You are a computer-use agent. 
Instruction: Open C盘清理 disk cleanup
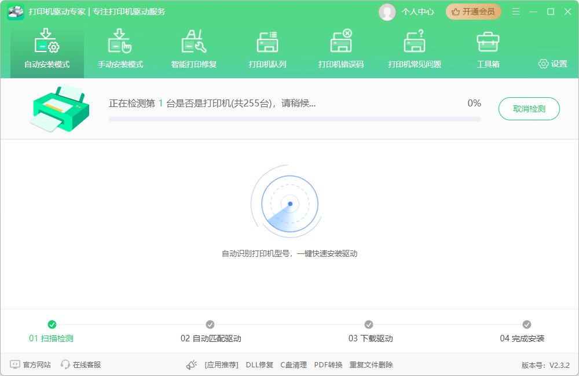coord(294,365)
